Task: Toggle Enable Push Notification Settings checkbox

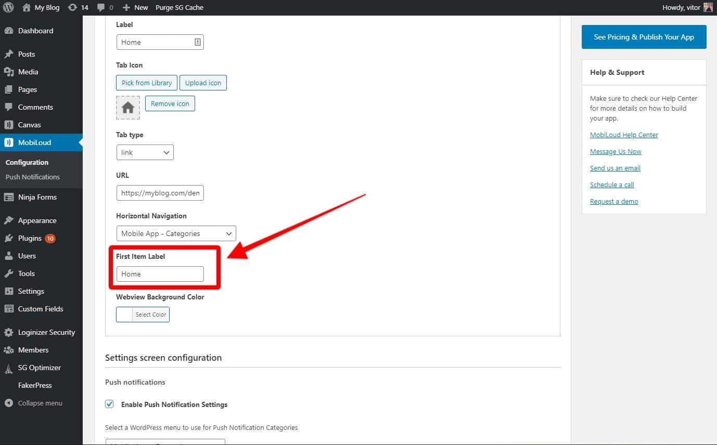Action: (x=109, y=404)
